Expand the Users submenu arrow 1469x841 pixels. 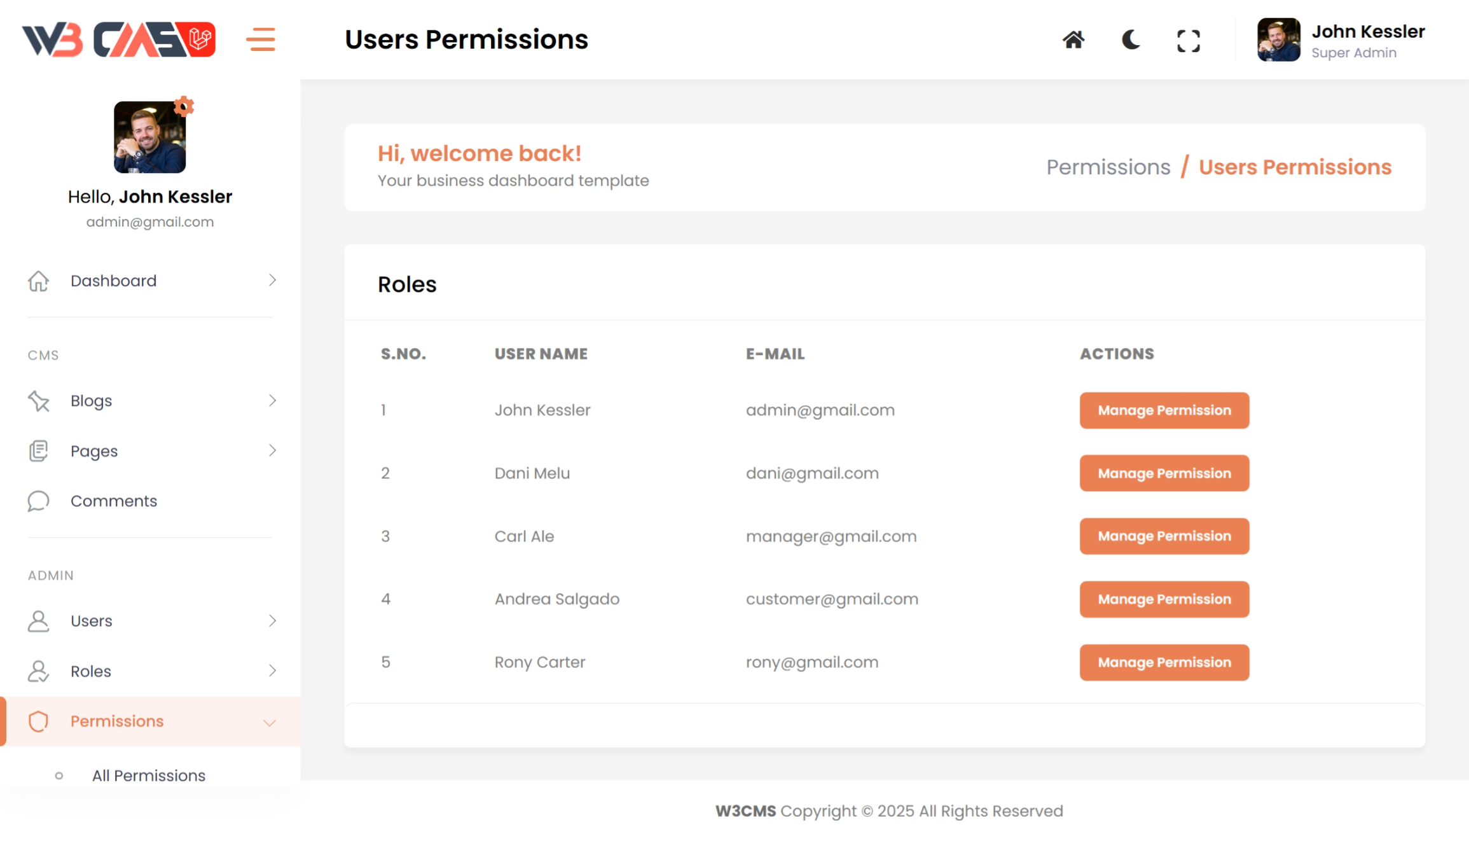[272, 621]
